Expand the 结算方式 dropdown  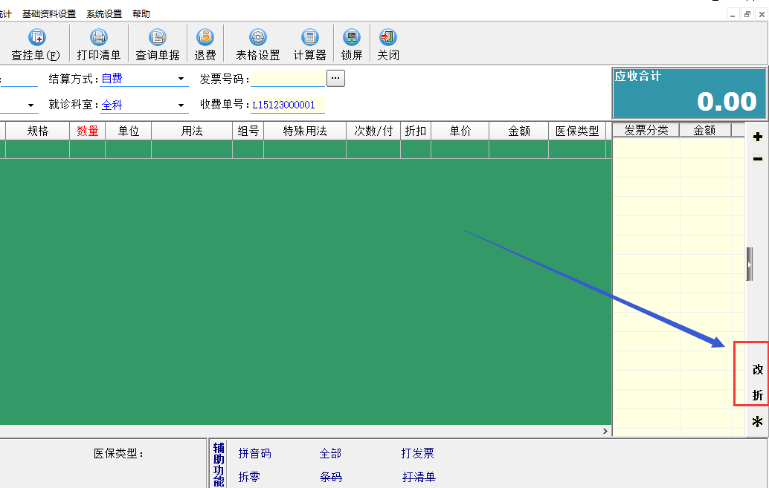(181, 79)
